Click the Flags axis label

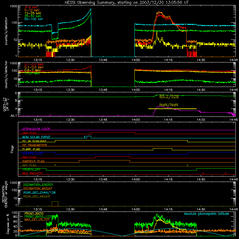pyautogui.click(x=12, y=149)
